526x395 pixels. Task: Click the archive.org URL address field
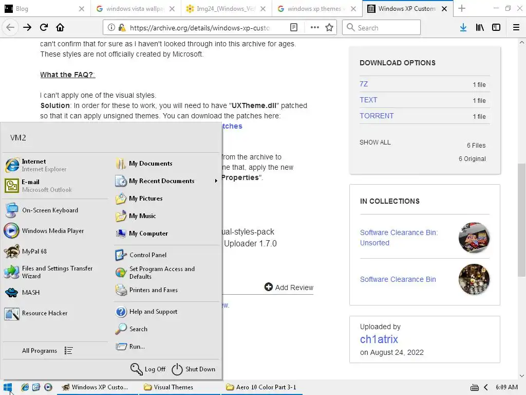pos(199,28)
